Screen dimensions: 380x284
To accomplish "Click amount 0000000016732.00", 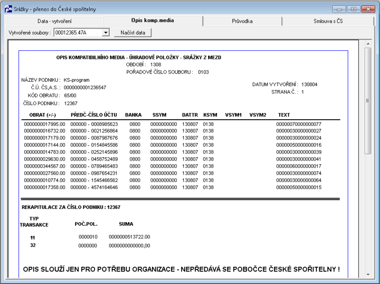I will [x=45, y=131].
